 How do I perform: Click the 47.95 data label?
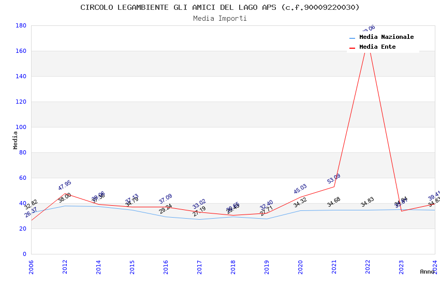click(65, 186)
